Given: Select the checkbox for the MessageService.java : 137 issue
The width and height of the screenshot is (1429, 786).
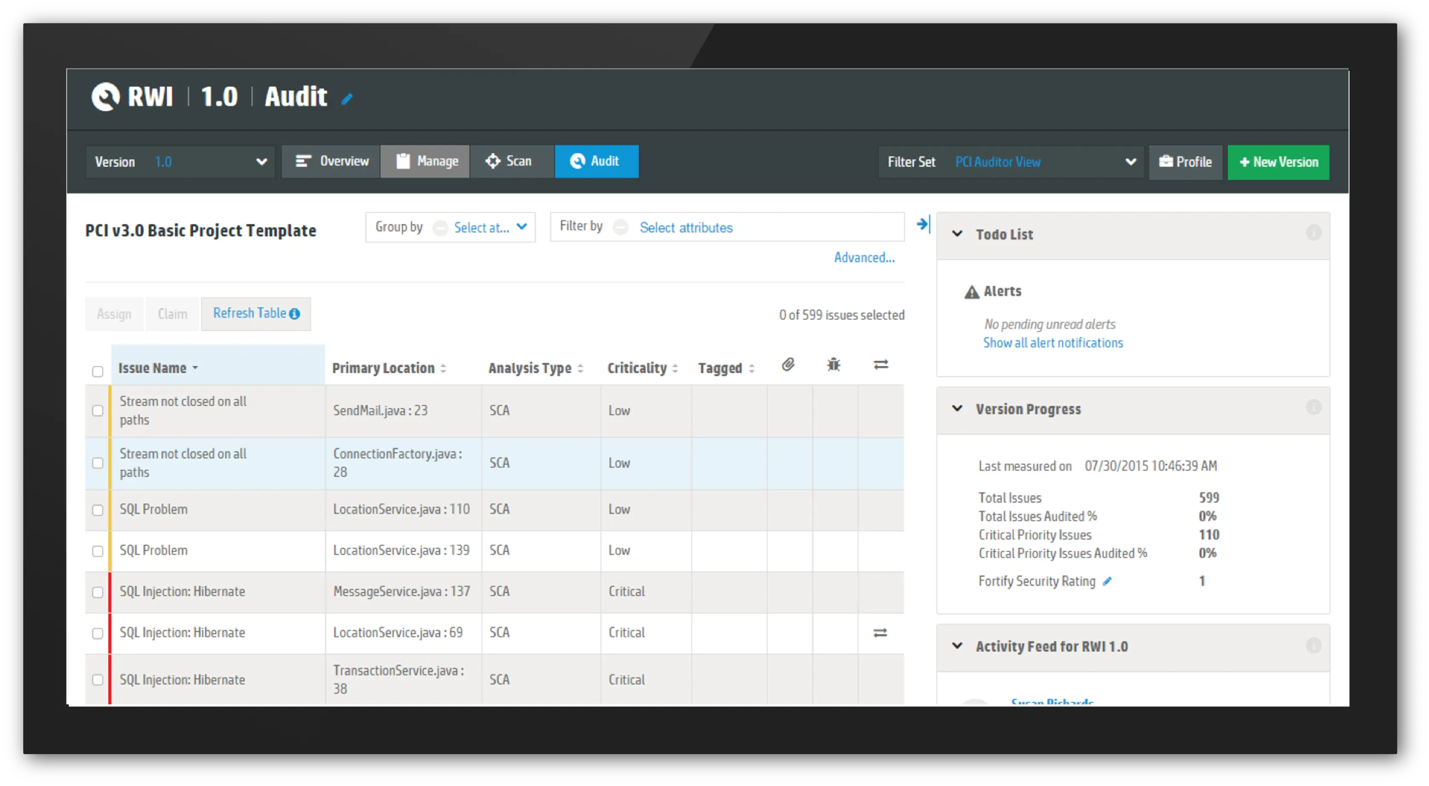Looking at the screenshot, I should coord(98,592).
